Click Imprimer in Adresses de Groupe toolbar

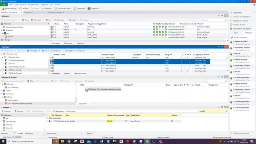90,81
